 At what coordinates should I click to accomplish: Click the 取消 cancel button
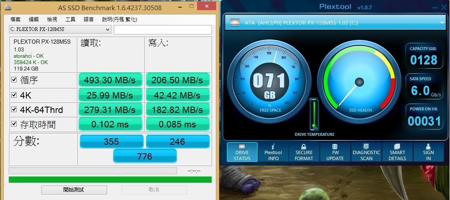(154, 190)
